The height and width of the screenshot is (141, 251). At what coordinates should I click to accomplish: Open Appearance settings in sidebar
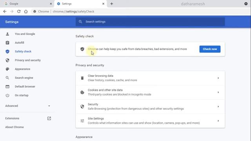[x=22, y=69]
